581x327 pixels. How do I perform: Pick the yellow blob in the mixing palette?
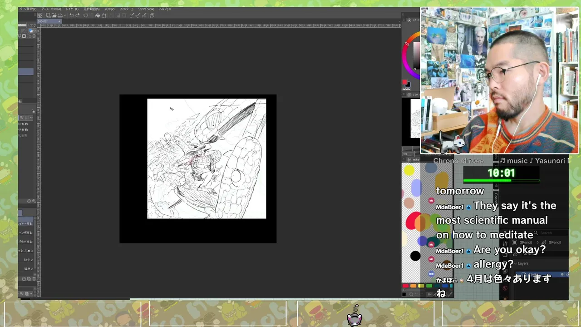[409, 170]
